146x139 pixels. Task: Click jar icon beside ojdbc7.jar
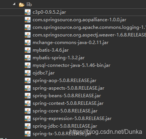tap(28, 73)
